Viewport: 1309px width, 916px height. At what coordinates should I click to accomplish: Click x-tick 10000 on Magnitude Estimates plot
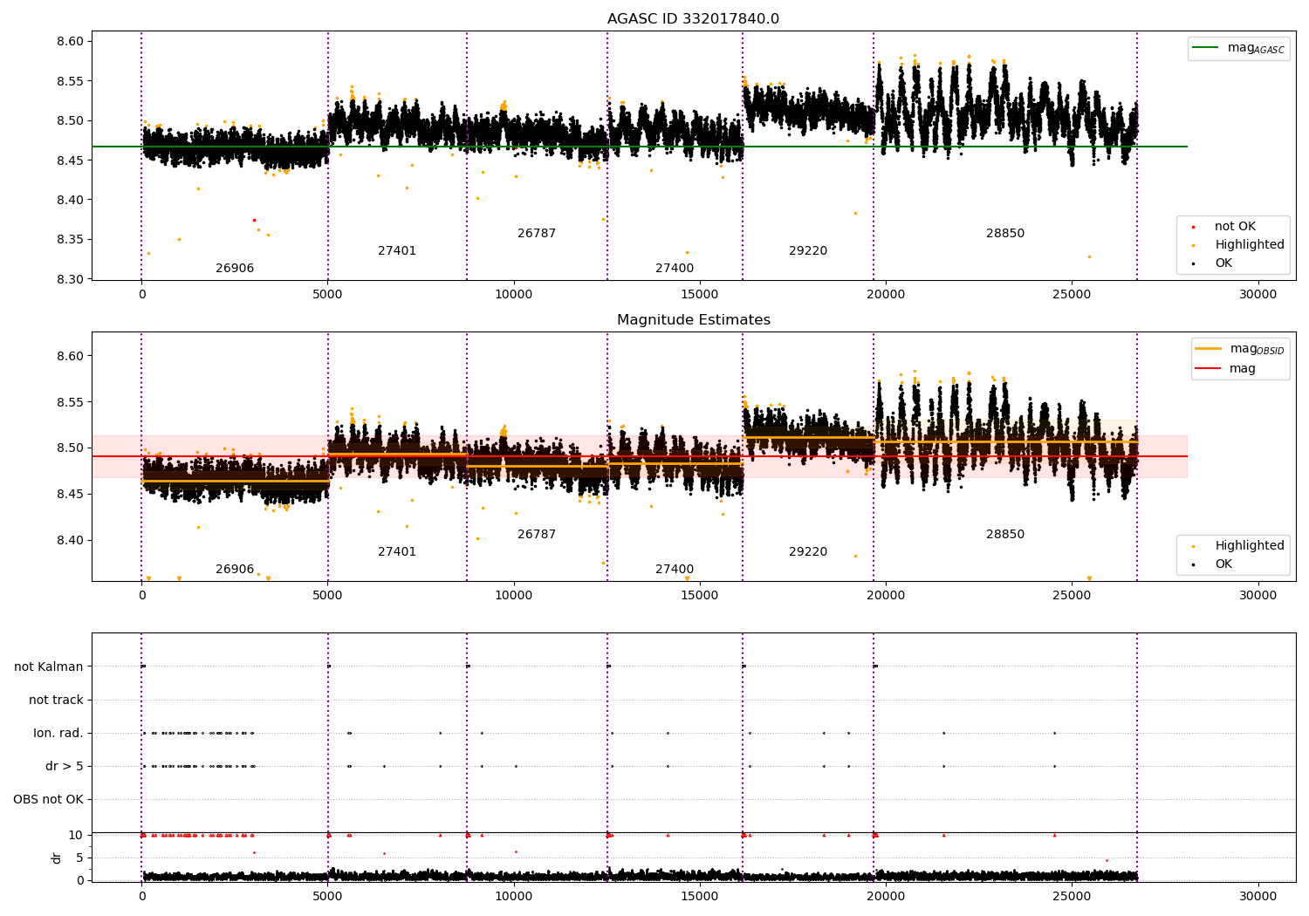[514, 596]
